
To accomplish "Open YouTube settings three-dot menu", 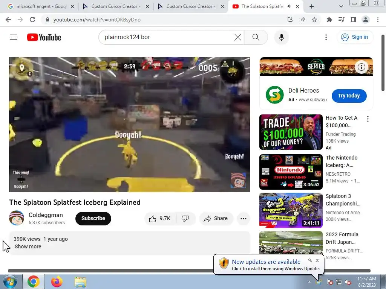I will 326,37.
